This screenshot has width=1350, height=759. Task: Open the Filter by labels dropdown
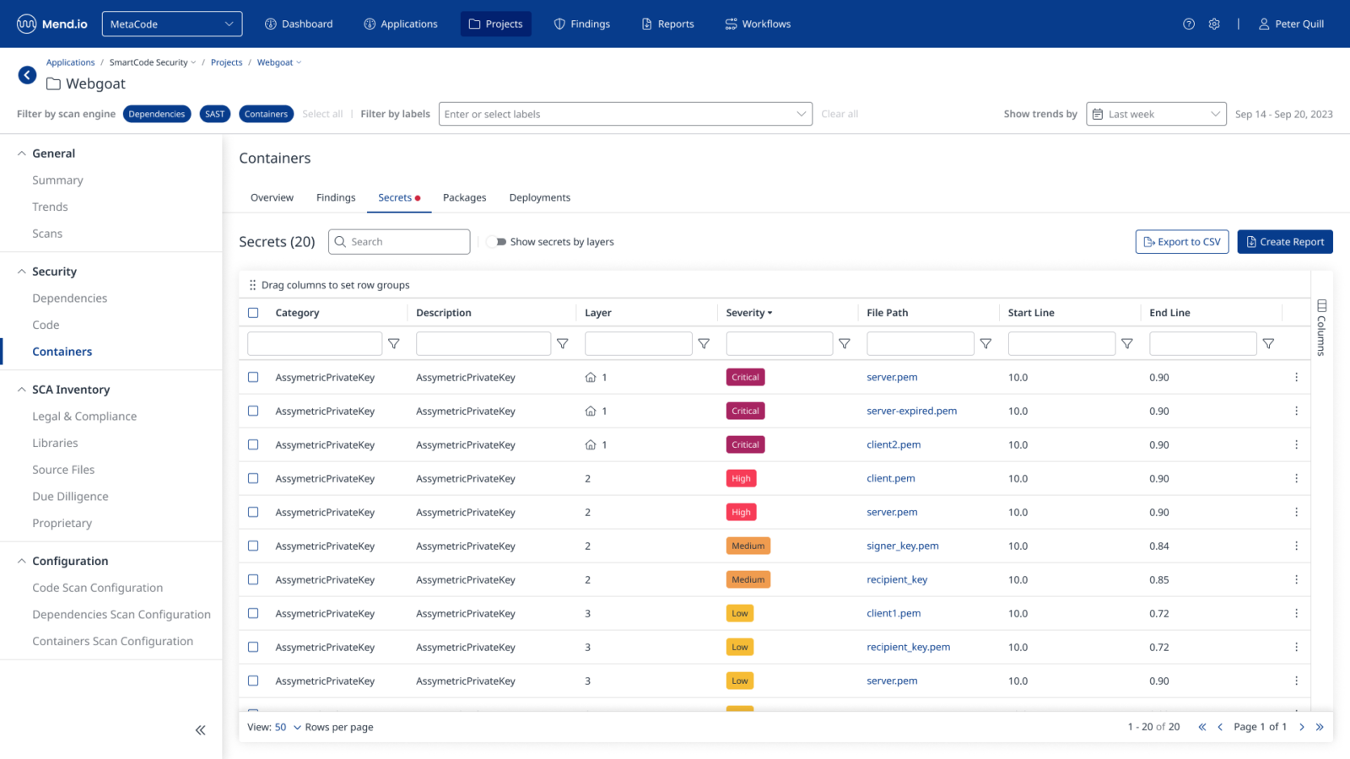pos(625,114)
